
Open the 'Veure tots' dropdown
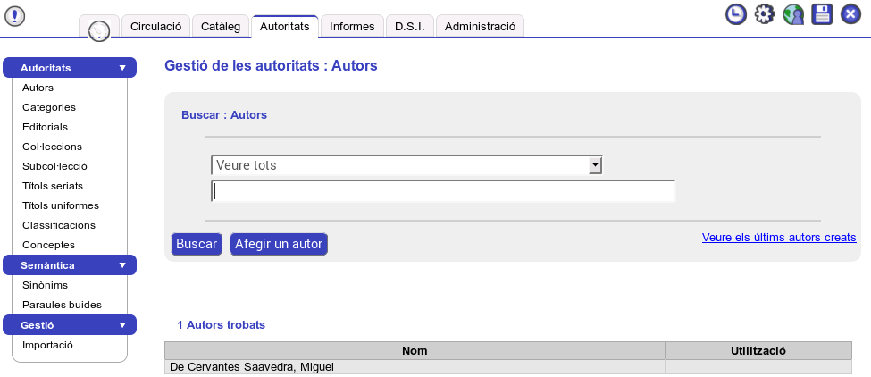click(x=596, y=165)
